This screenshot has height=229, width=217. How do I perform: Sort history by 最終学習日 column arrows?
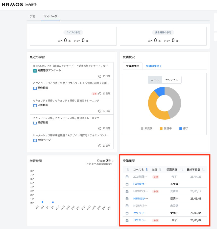(x=203, y=170)
